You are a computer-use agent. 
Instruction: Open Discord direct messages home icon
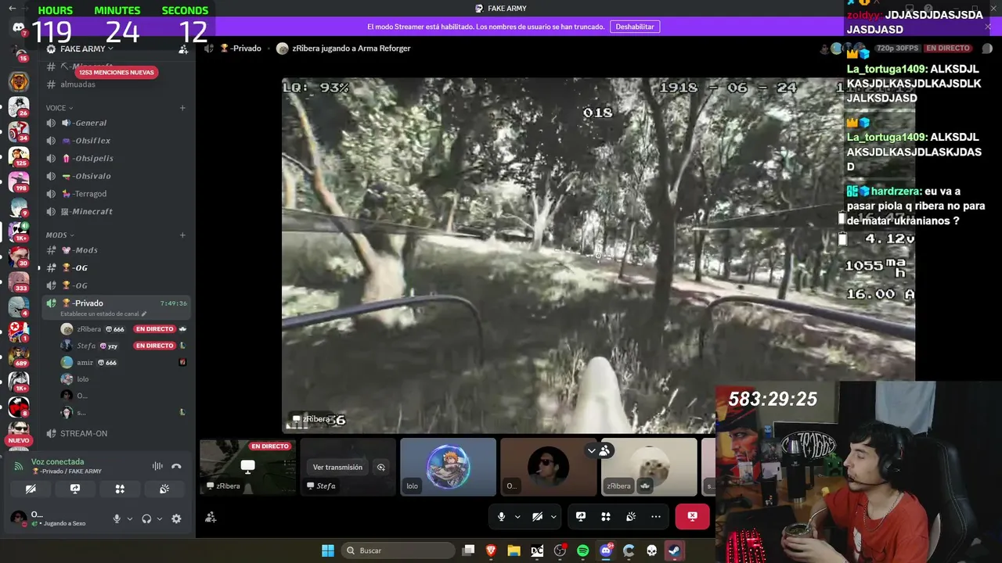pos(19,29)
